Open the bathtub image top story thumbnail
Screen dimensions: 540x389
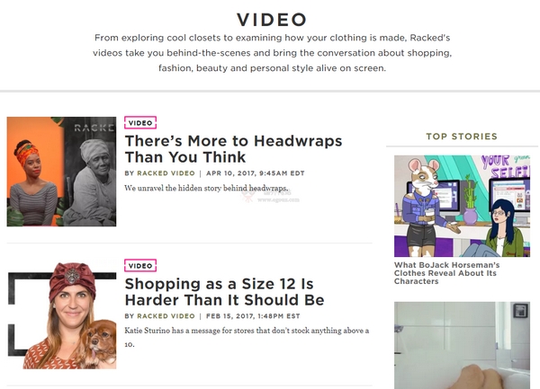[463, 345]
